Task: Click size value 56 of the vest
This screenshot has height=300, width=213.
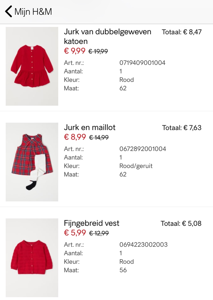Action: [123, 270]
